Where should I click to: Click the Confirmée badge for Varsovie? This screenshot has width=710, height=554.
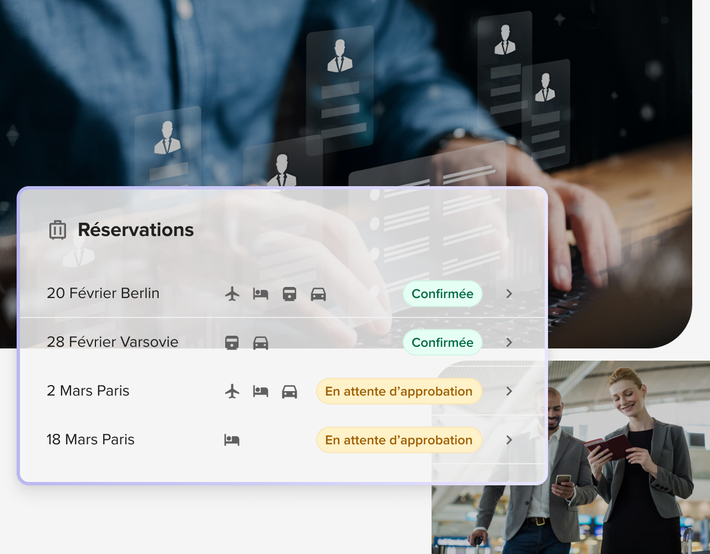443,342
